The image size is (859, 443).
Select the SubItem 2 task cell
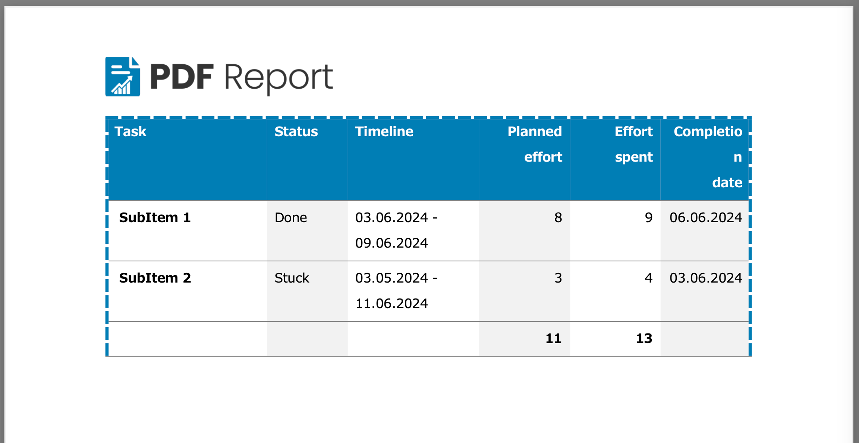(x=155, y=278)
